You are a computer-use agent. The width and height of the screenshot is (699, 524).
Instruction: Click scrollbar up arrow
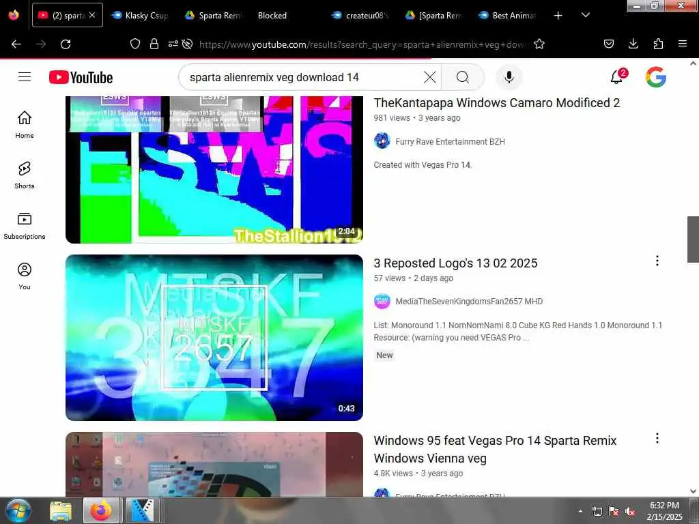coord(693,63)
